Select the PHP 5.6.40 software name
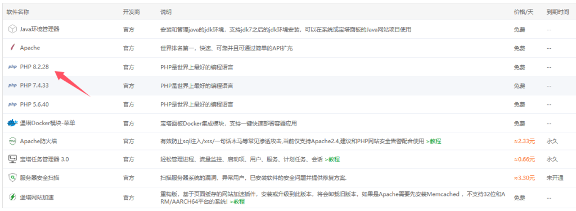 point(34,104)
